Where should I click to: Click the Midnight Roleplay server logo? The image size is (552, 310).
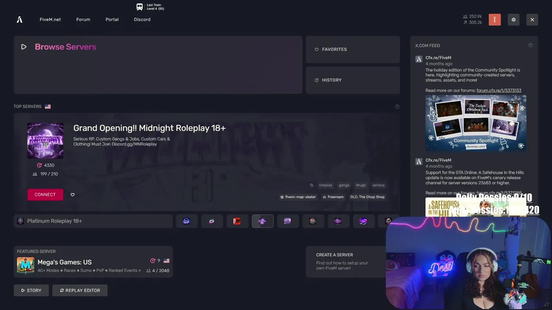[x=45, y=141]
